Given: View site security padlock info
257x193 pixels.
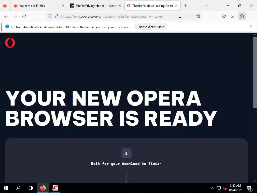Looking at the screenshot, I should [x=57, y=16].
